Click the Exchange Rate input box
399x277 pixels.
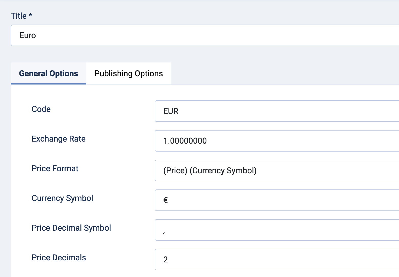tap(277, 141)
